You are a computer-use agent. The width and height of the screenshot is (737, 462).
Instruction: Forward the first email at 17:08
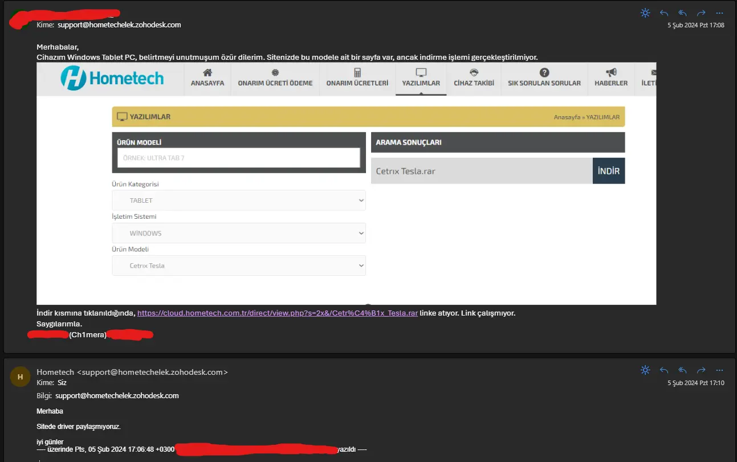tap(702, 13)
